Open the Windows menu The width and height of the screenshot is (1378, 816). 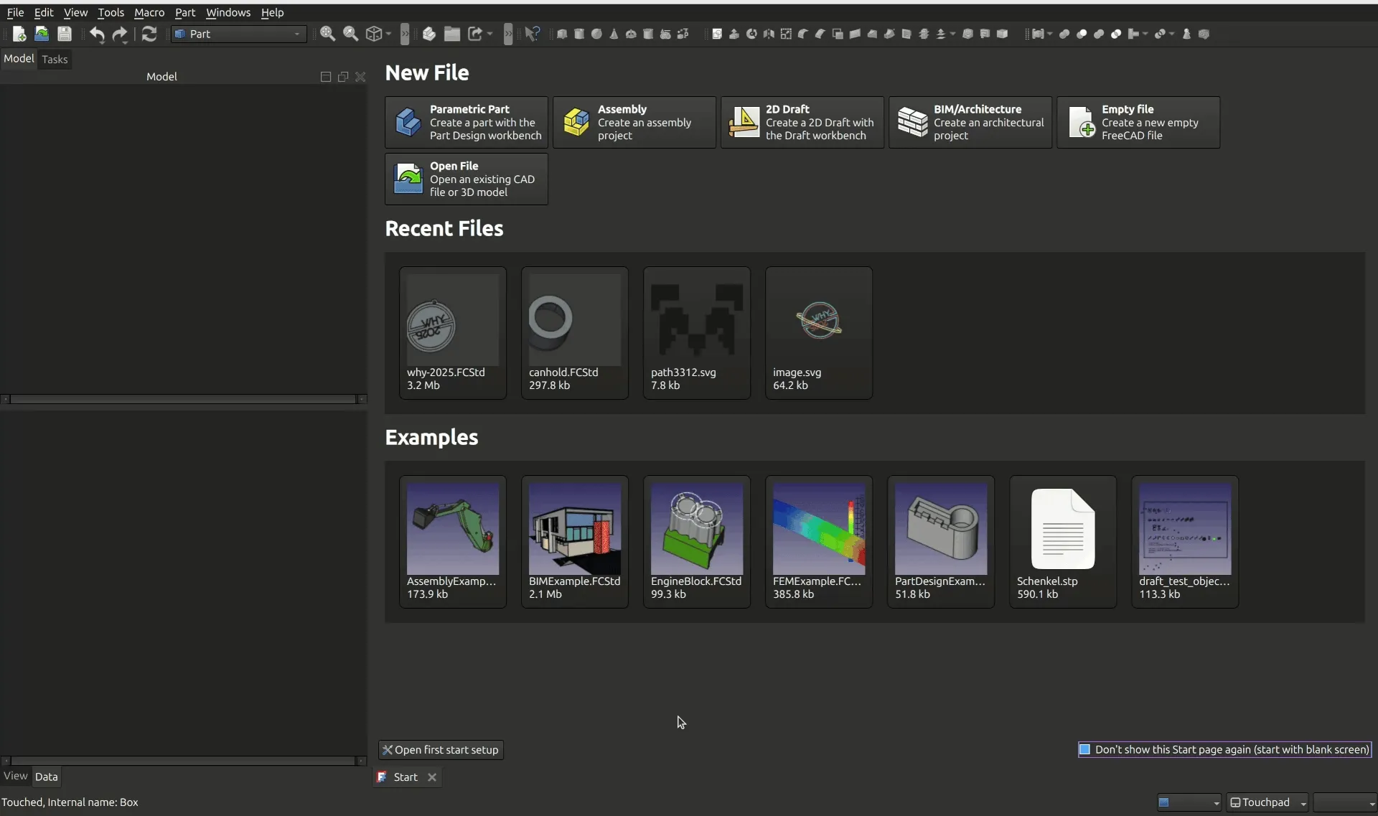(228, 12)
